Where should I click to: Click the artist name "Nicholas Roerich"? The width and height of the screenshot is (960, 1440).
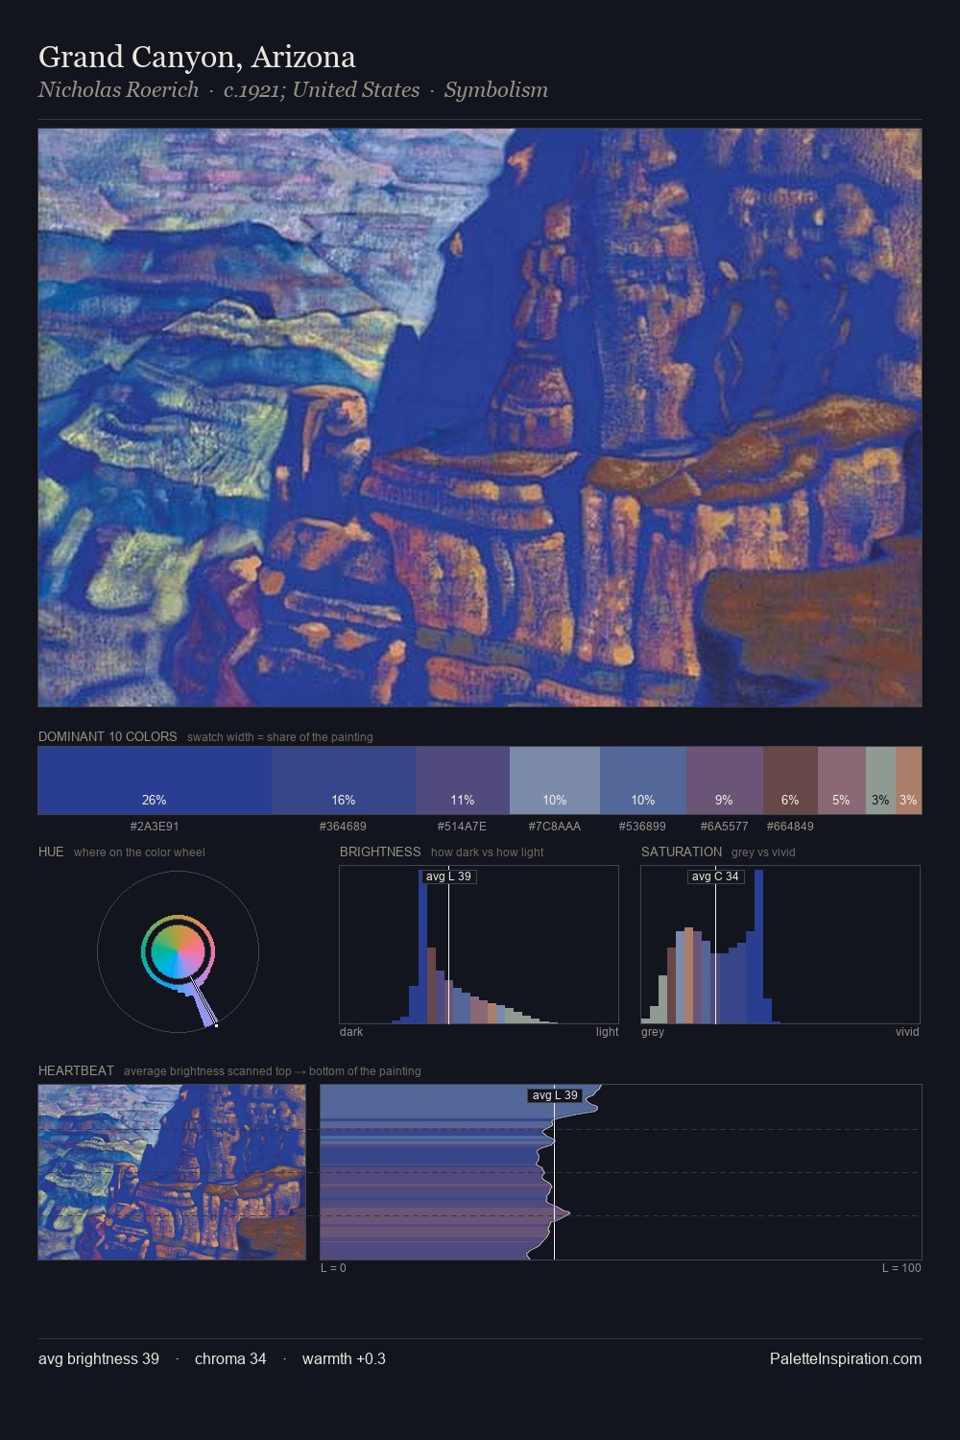click(118, 89)
